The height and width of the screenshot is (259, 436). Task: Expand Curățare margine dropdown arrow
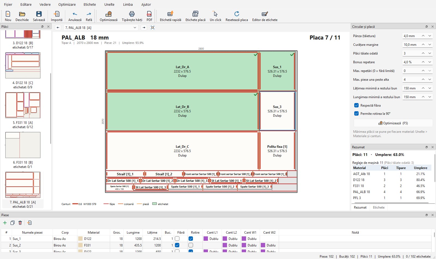tap(430, 44)
